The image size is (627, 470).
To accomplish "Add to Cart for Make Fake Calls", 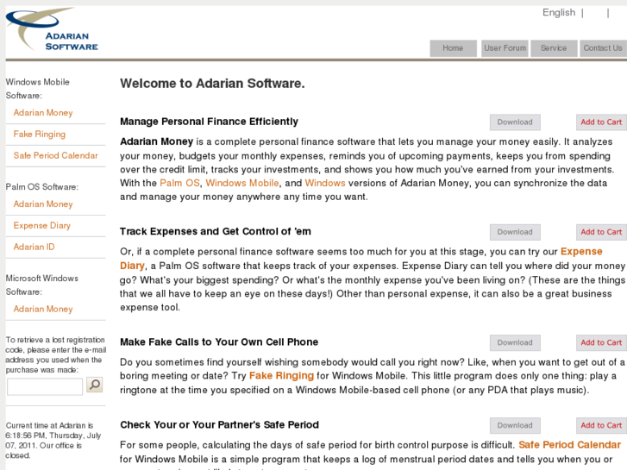I will pyautogui.click(x=601, y=343).
